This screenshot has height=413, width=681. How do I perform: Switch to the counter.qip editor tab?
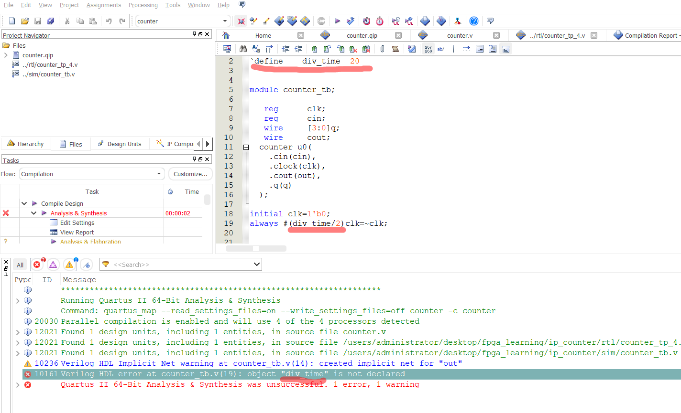(x=362, y=35)
